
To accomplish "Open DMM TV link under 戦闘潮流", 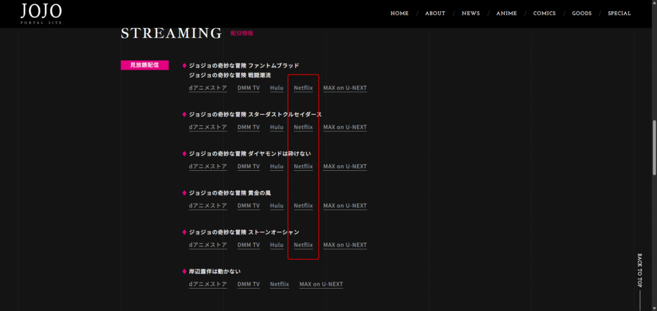I will [248, 88].
